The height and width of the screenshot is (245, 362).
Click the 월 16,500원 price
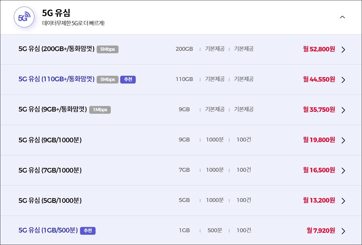pos(319,170)
